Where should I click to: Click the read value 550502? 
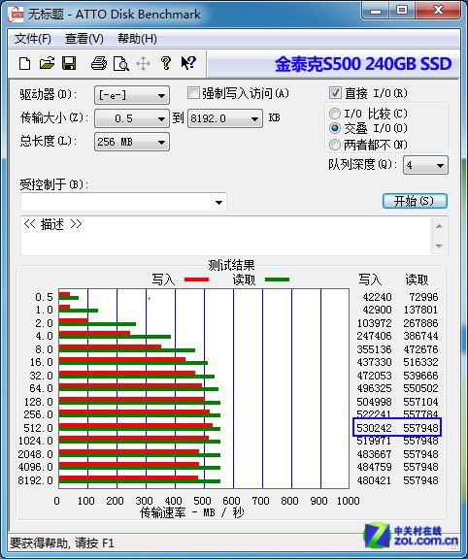[x=420, y=388]
